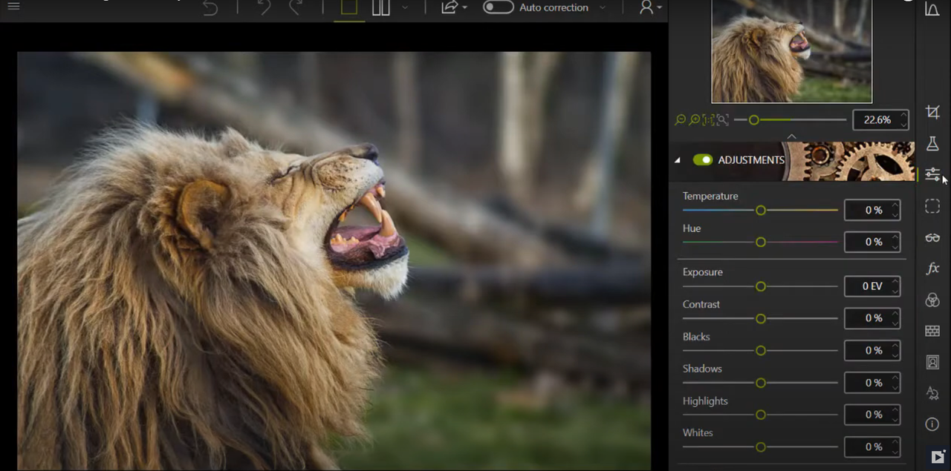Open the Crop tool in the sidebar
This screenshot has height=471, width=951.
tap(932, 112)
